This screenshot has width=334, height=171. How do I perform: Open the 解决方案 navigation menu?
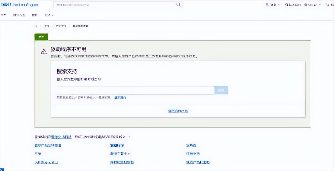(x=18, y=15)
